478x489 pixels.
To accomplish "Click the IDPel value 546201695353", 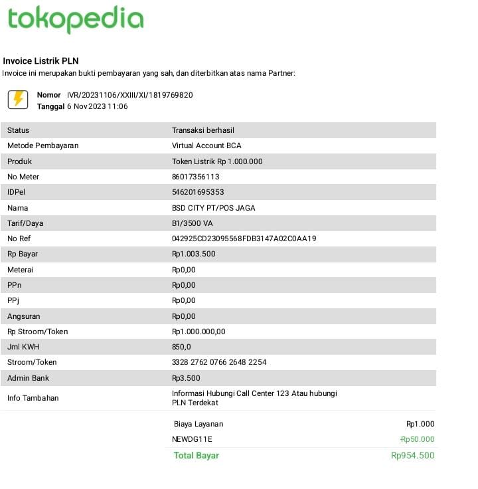I will (198, 192).
